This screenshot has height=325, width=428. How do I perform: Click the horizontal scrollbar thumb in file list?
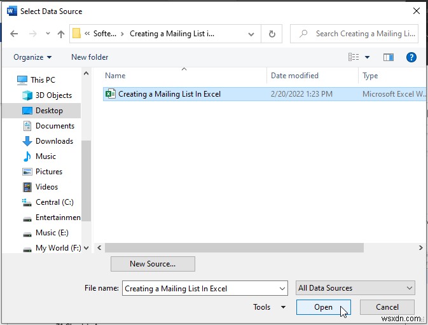coord(234,248)
